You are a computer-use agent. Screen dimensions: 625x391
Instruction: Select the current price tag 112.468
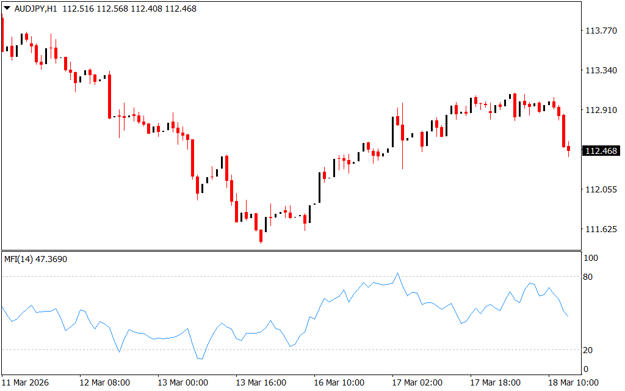[601, 151]
